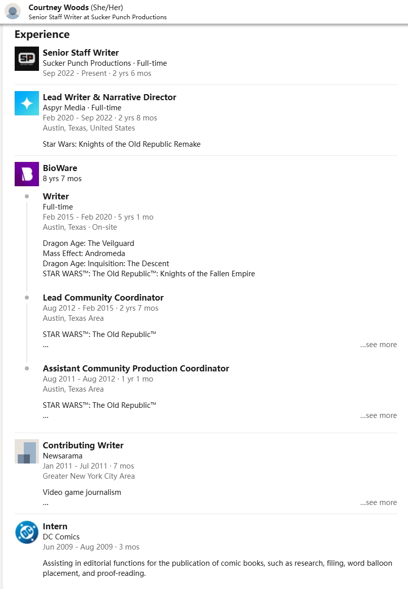
Task: Click Courtney Woods name in header
Action: [x=58, y=7]
